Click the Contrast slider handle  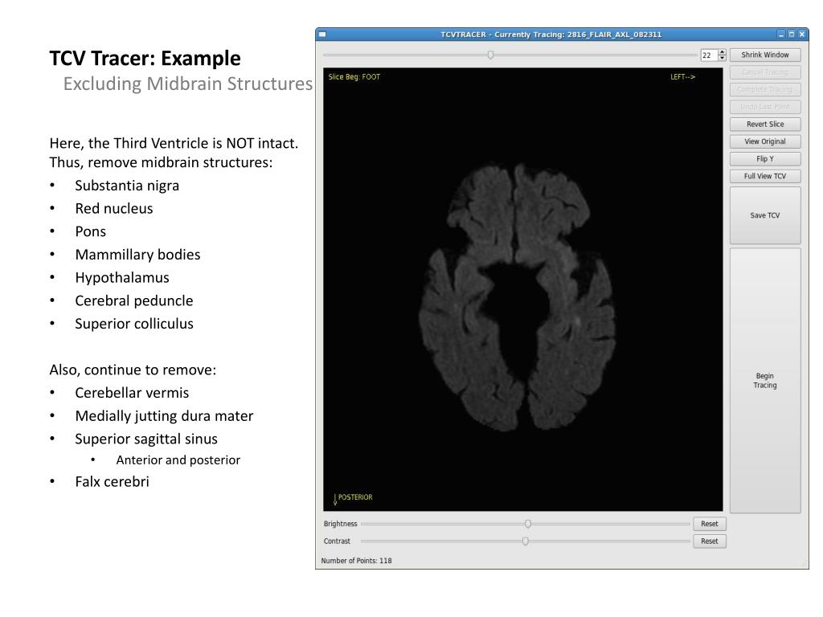tap(526, 541)
